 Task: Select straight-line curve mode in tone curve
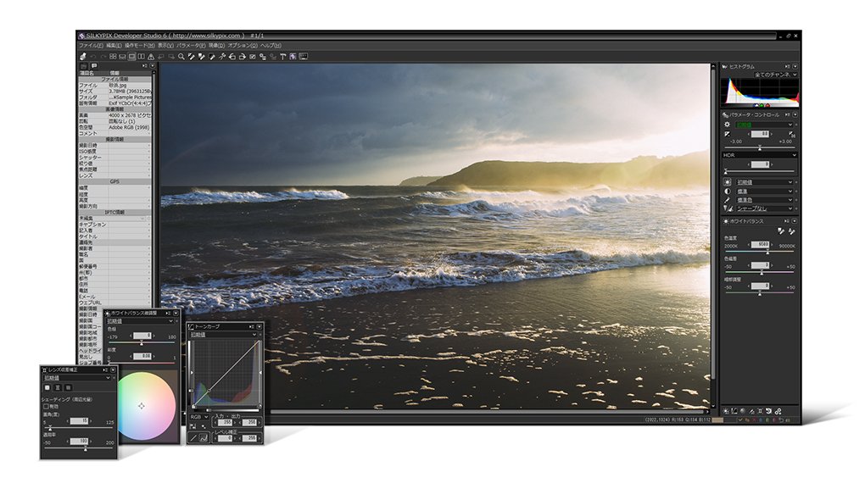coord(193,438)
